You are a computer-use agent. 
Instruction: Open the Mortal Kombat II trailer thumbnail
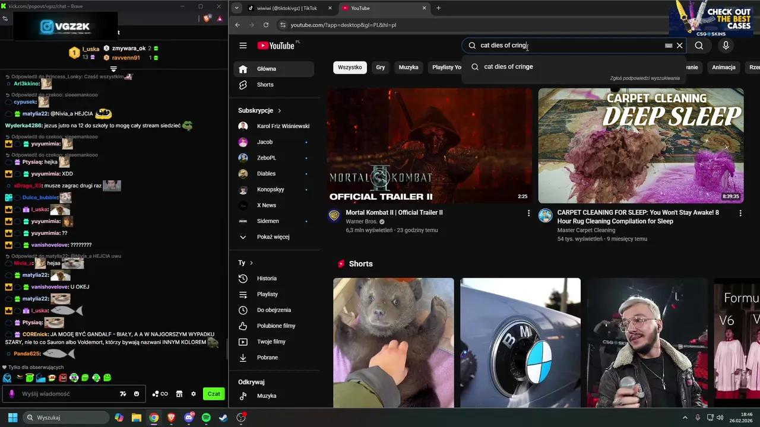pos(430,146)
